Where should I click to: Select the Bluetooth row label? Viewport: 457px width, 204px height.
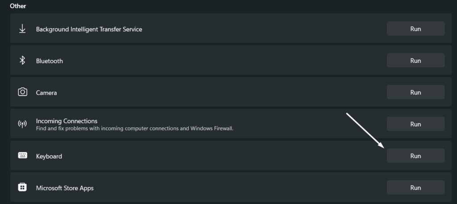(50, 61)
